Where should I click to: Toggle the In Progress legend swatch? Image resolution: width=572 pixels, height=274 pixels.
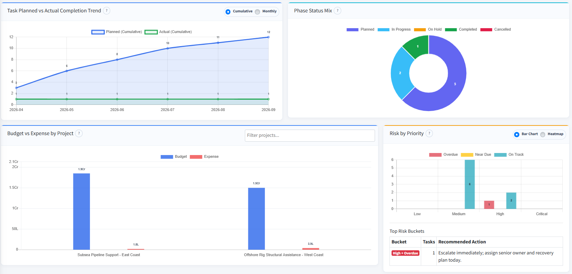pos(383,30)
